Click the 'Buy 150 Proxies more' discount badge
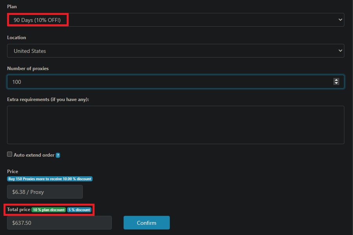The image size is (353, 235). coord(50,179)
